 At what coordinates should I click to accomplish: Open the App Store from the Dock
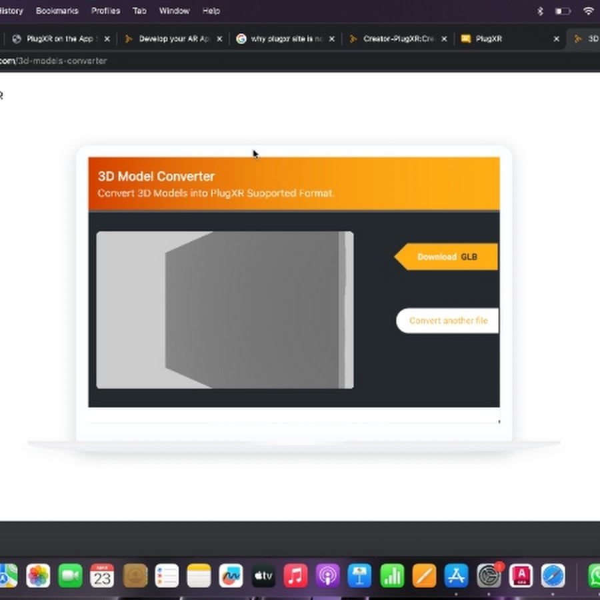(x=457, y=575)
